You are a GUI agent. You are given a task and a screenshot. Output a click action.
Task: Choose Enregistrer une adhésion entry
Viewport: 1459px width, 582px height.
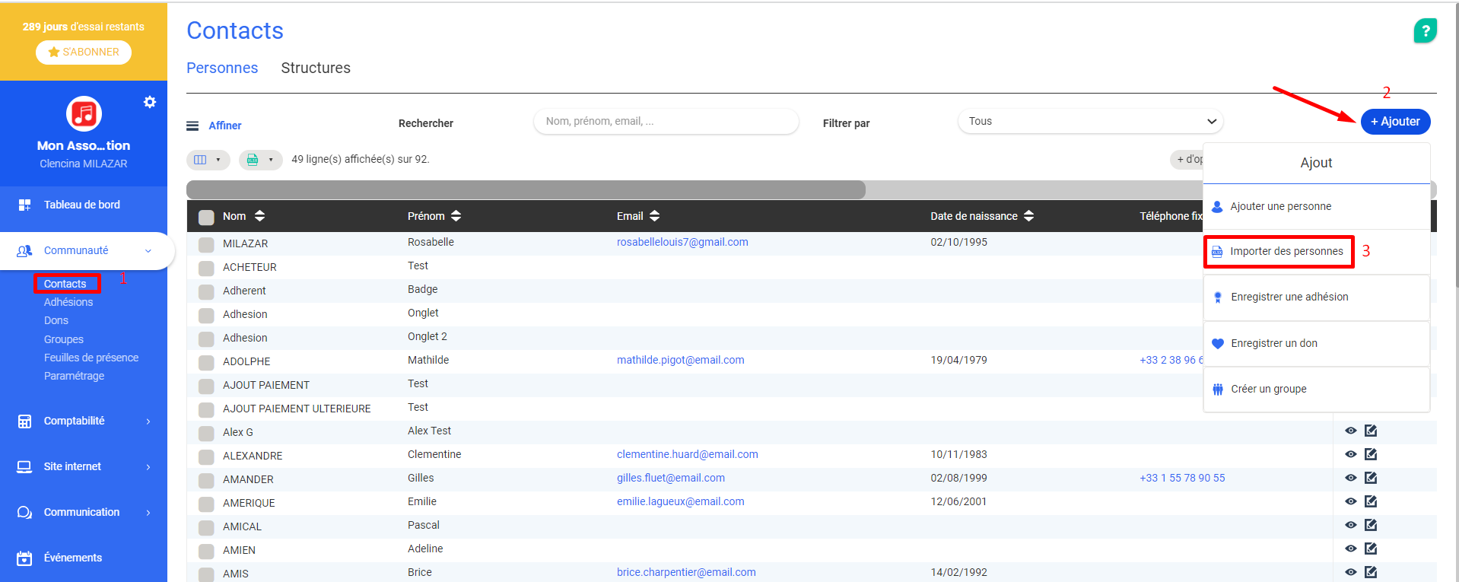coord(1316,297)
